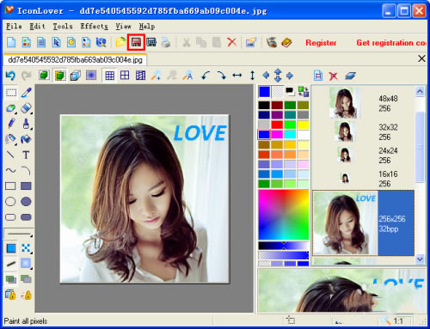Viewport: 430px width, 329px height.
Task: Select the T text tool
Action: pyautogui.click(x=26, y=155)
